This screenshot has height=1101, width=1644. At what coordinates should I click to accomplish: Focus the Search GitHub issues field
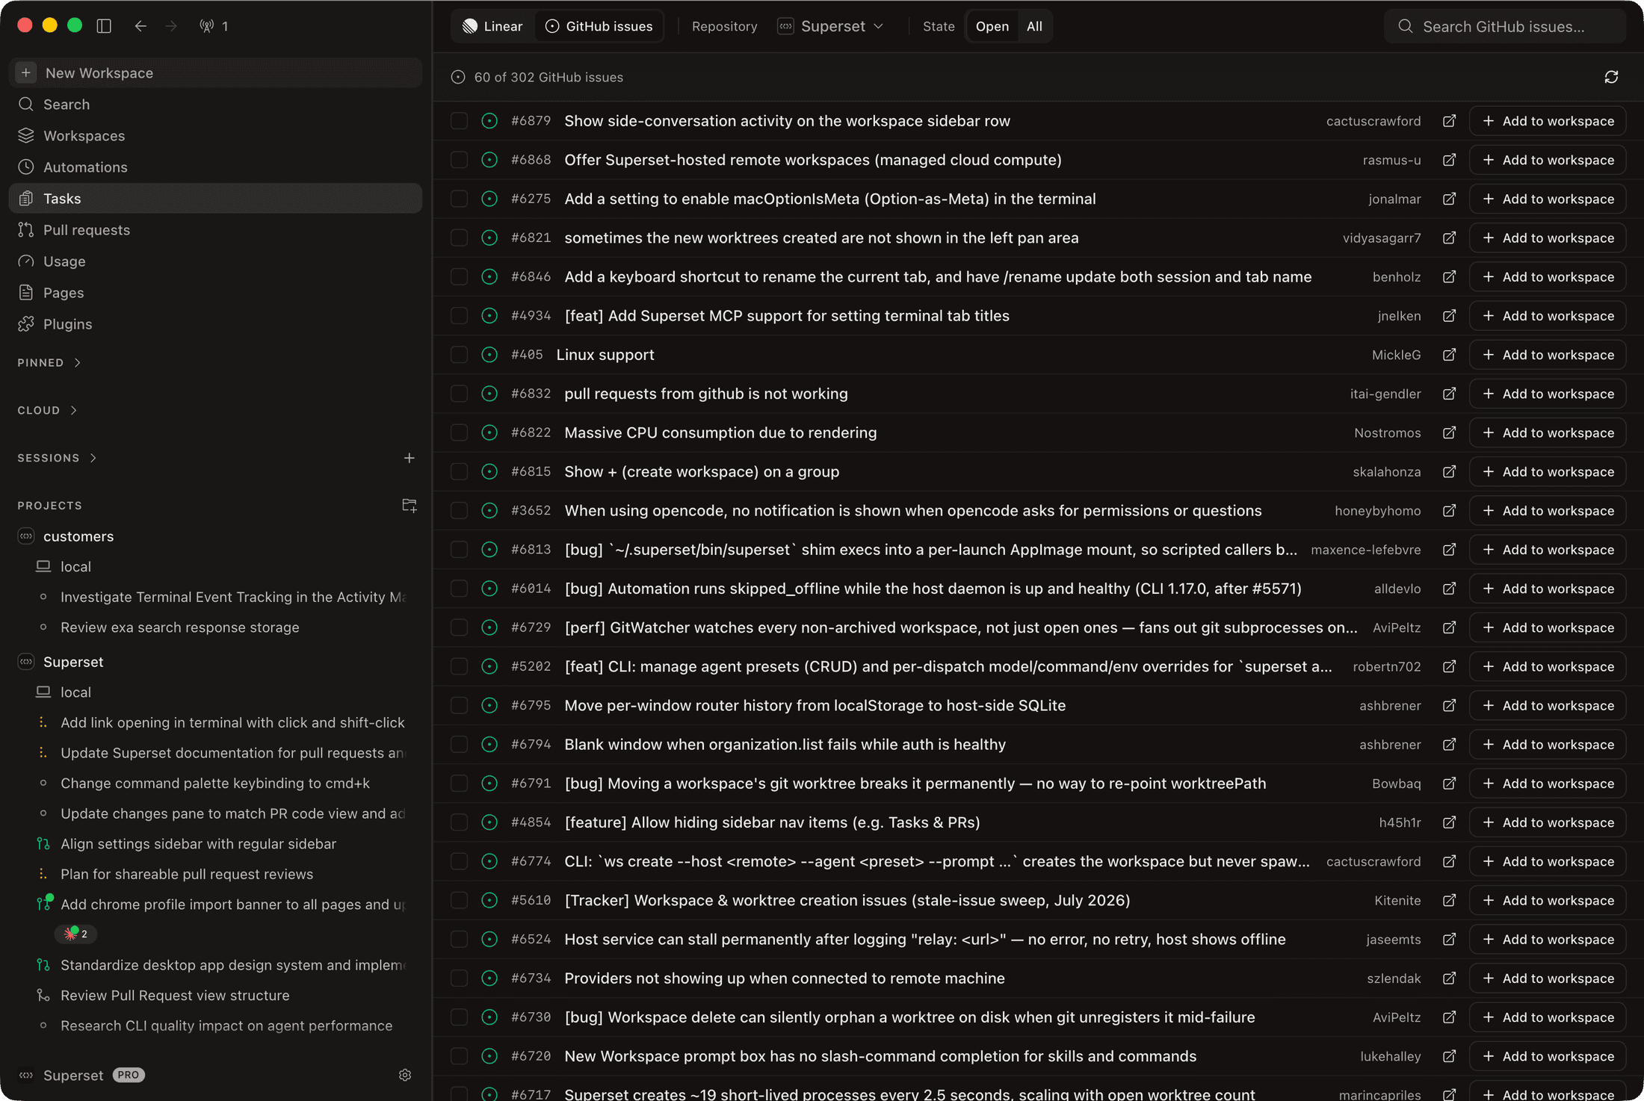[1505, 26]
